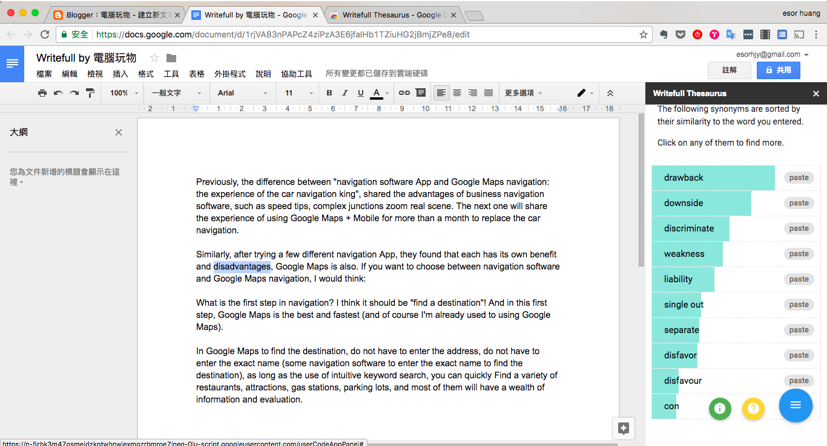Image resolution: width=827 pixels, height=446 pixels.
Task: Expand the 更多選項 dropdown
Action: click(524, 93)
